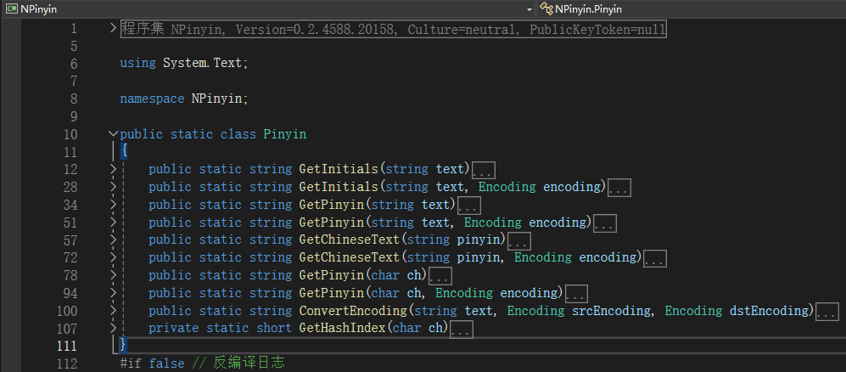Open the NPinyin project scope dropdown
This screenshot has width=846, height=372.
point(529,9)
